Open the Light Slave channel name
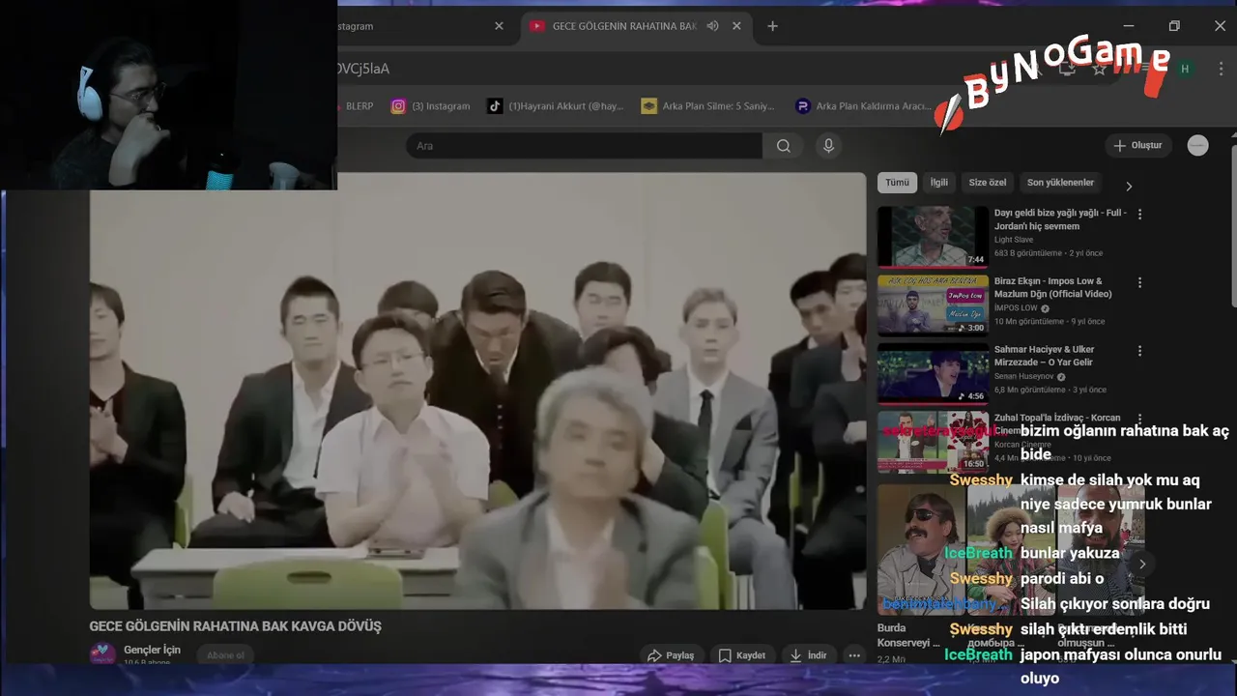This screenshot has height=696, width=1237. coord(1014,240)
